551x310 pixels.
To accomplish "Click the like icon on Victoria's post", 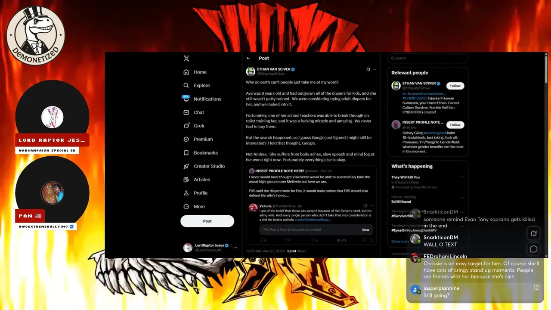I will click(313, 240).
